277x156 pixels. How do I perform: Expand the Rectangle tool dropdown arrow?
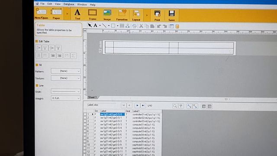118,26
